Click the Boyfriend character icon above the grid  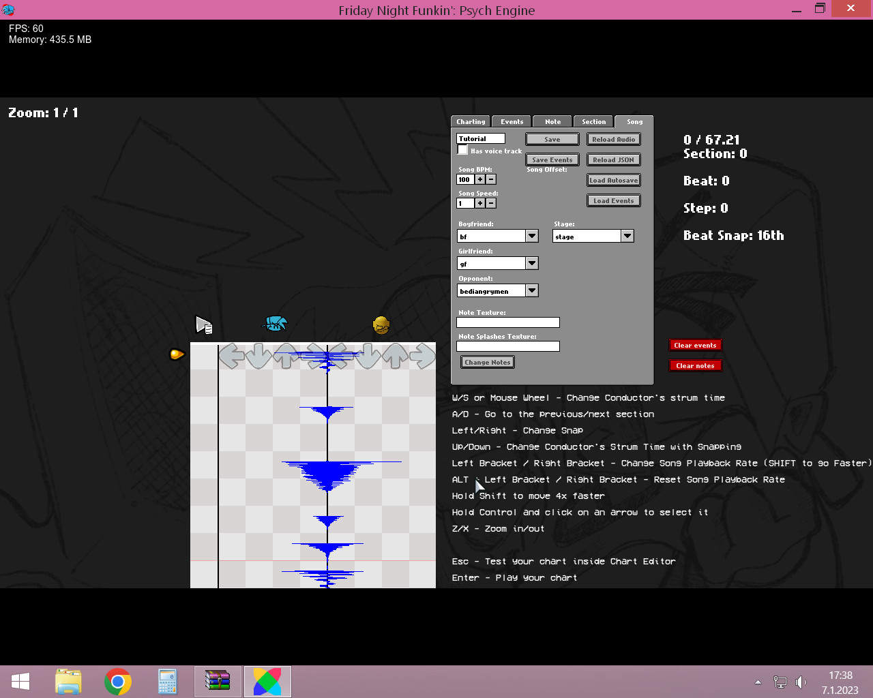click(276, 324)
